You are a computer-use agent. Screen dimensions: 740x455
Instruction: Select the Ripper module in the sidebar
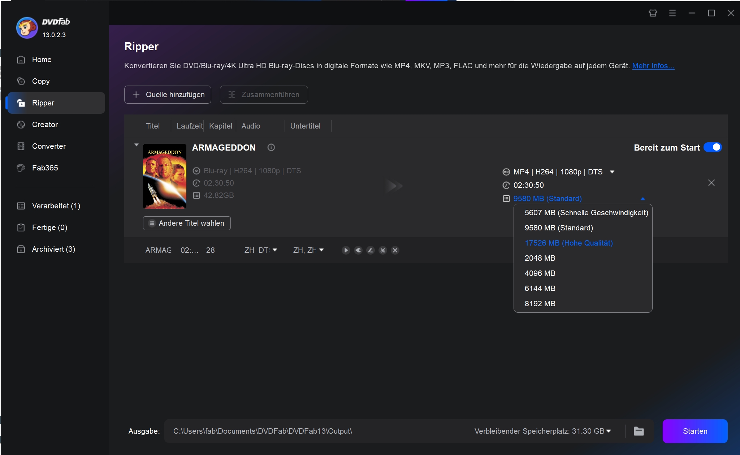coord(56,103)
